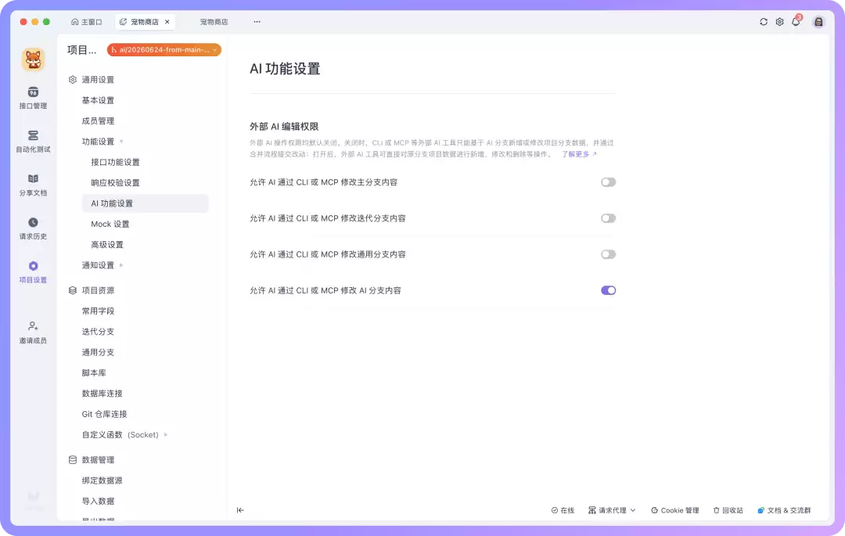Close the active 宠物商店 tab

click(x=167, y=22)
